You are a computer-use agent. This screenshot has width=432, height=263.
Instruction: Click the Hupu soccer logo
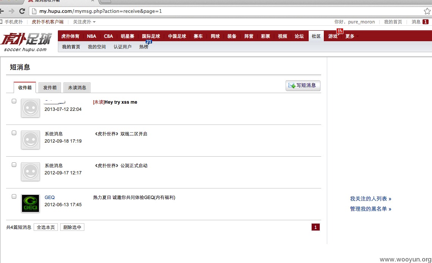coord(26,42)
